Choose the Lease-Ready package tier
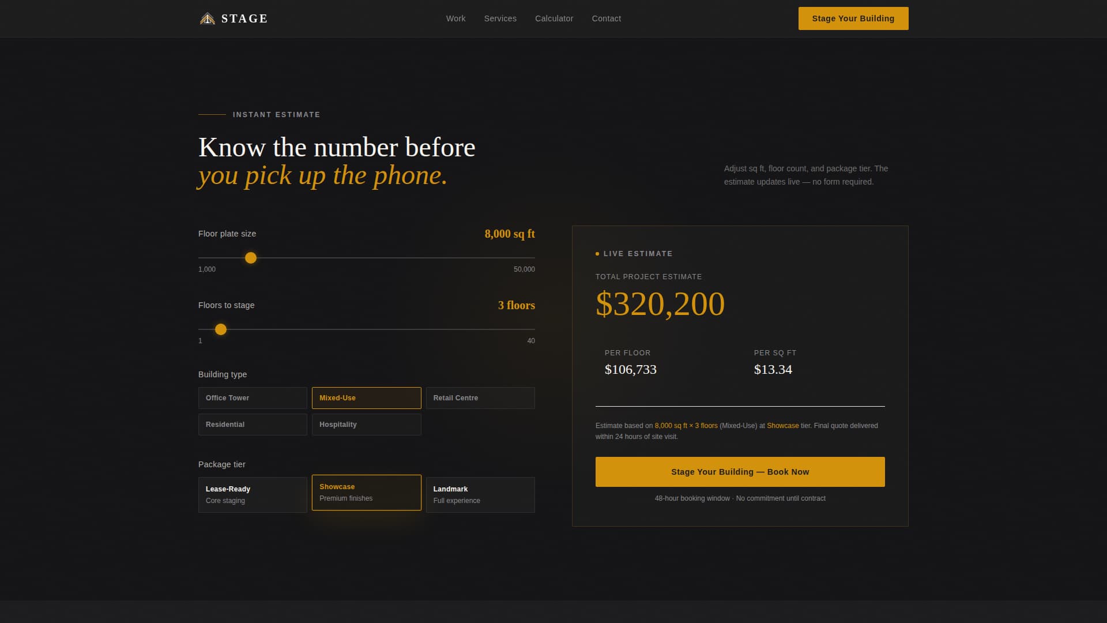This screenshot has height=623, width=1107. click(x=252, y=494)
